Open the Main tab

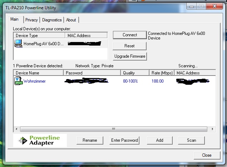pos(14,19)
